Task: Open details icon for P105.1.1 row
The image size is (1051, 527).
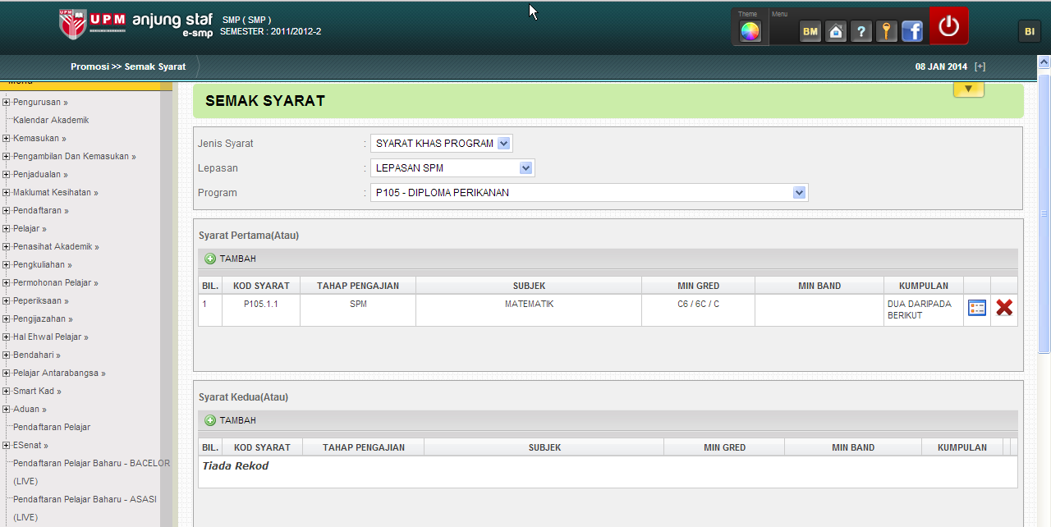Action: (x=977, y=308)
